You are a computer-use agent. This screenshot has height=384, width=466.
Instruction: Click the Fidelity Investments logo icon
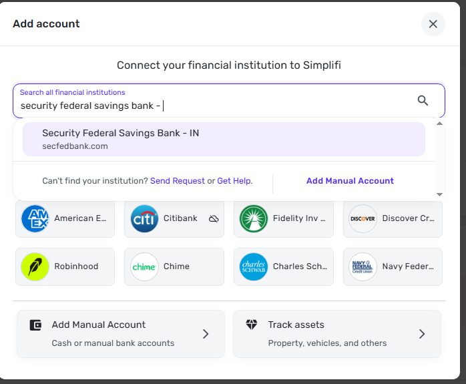click(x=254, y=218)
